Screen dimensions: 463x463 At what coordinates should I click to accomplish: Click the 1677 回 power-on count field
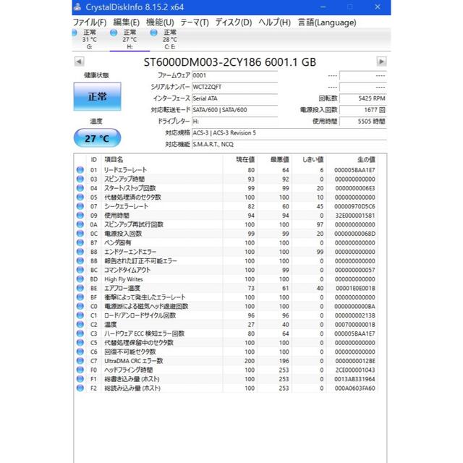tap(363, 110)
